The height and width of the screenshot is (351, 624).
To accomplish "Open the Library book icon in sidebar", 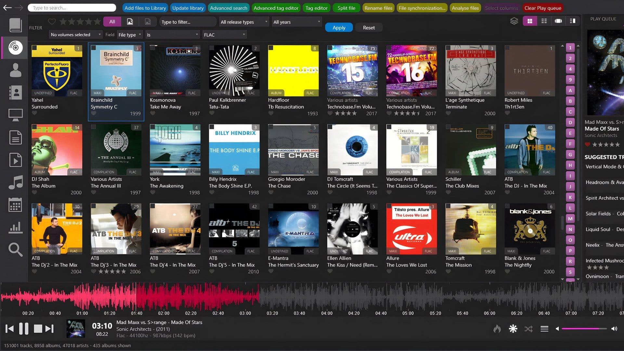I will [15, 25].
